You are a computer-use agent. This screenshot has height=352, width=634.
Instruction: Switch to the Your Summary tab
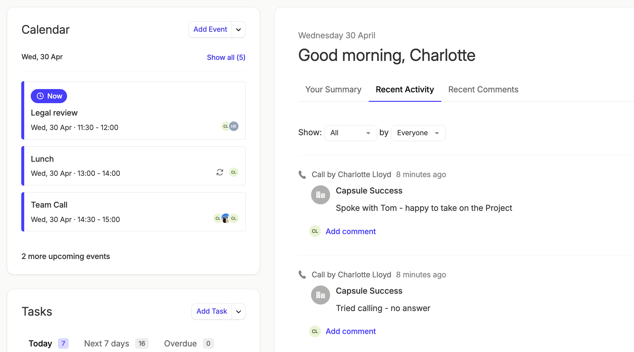tap(333, 90)
